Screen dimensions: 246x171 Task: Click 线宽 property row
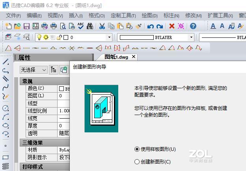pyautogui.click(x=48, y=118)
